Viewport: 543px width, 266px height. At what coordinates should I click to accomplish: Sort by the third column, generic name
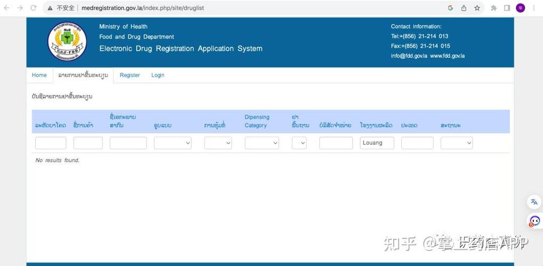(x=123, y=121)
